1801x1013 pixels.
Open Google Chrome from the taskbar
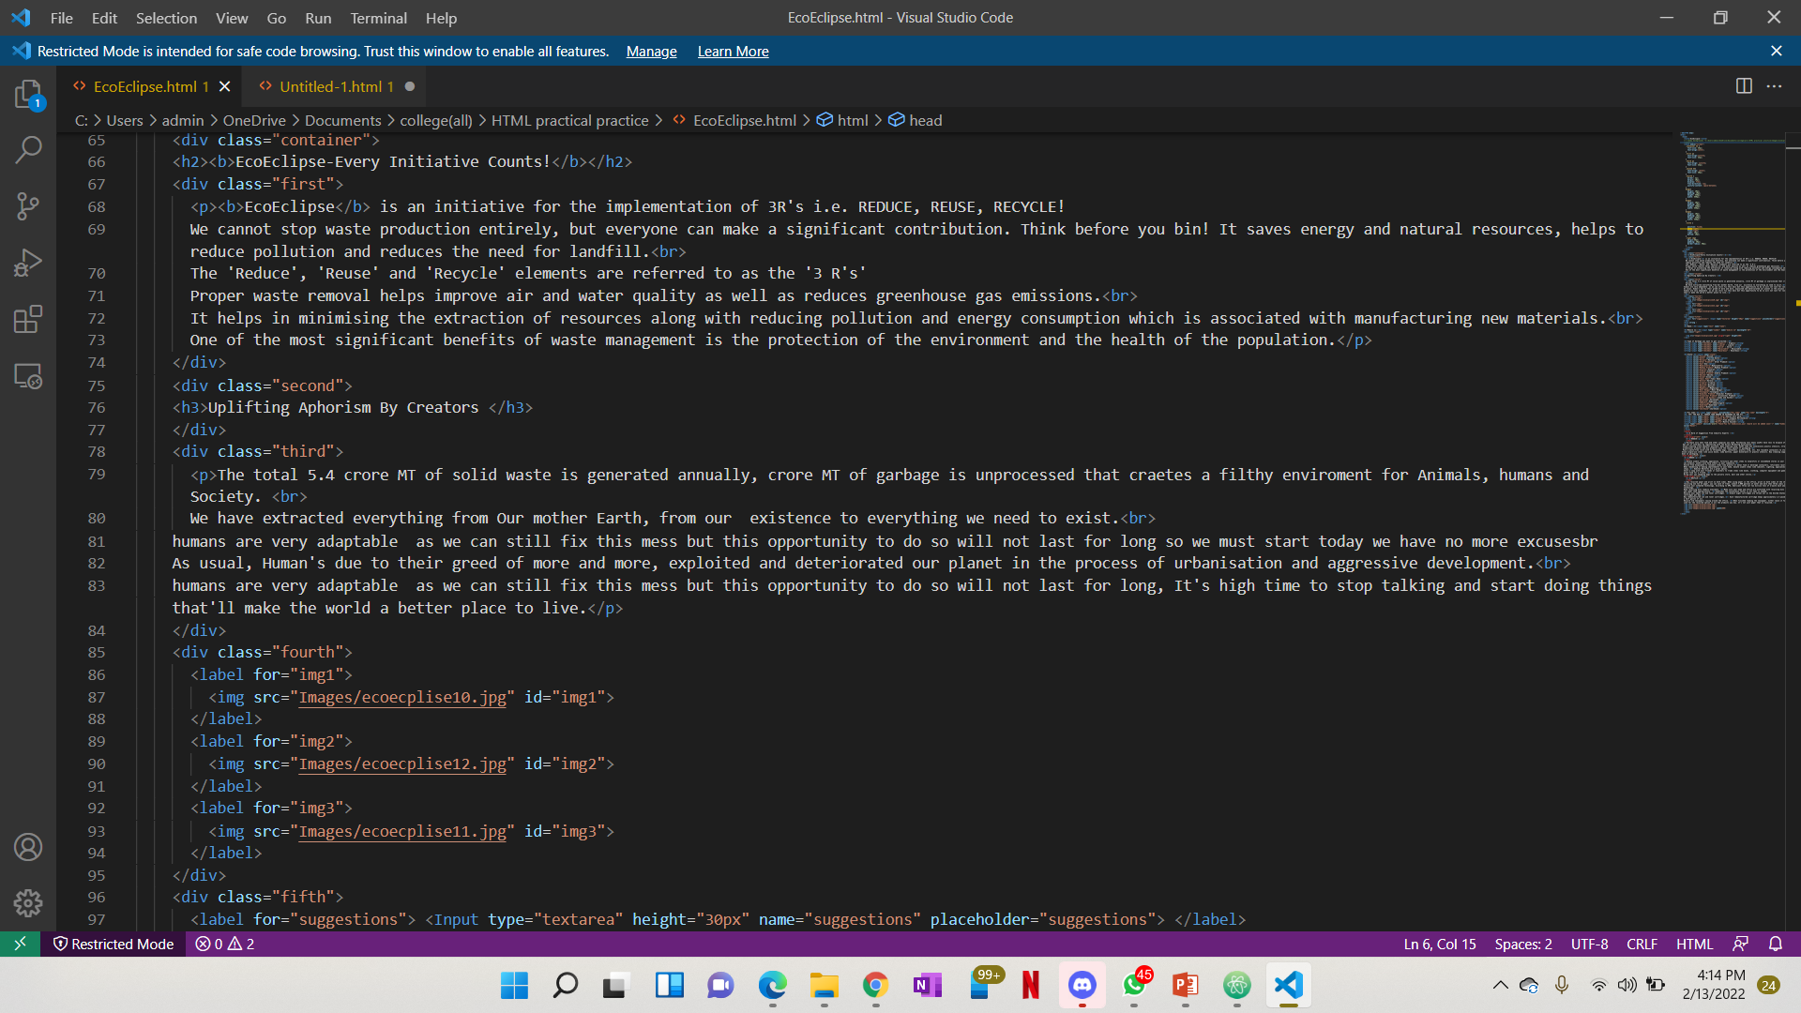[x=875, y=985]
